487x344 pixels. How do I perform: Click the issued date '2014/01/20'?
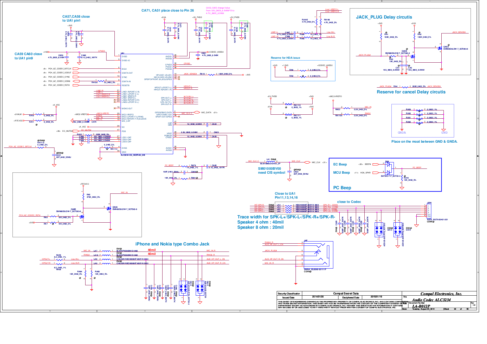318,297
